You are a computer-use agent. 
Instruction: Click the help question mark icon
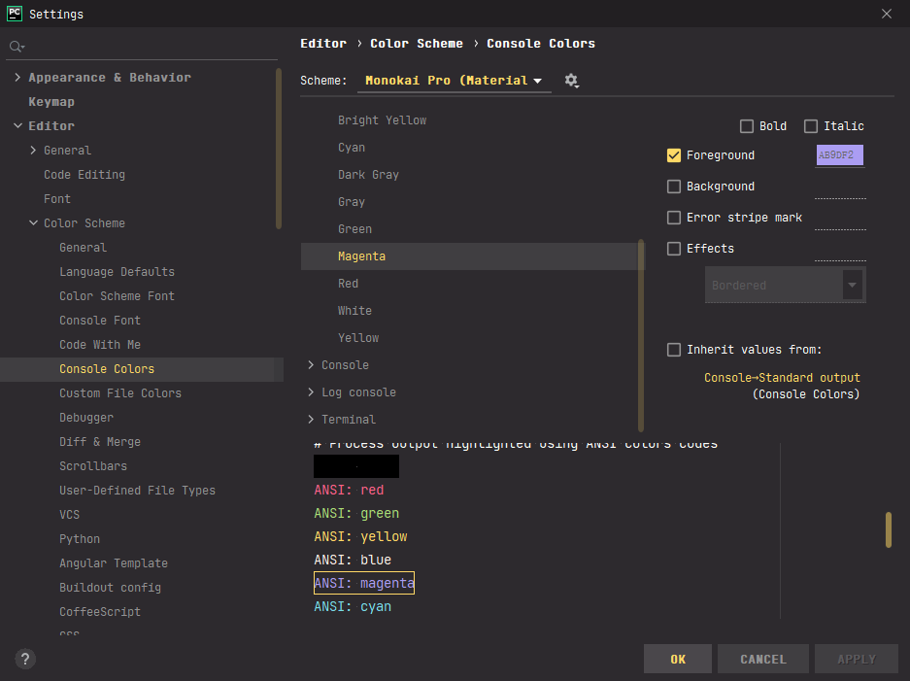(26, 659)
